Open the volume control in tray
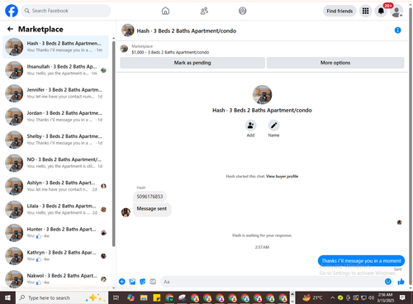413x304 pixels. click(371, 297)
